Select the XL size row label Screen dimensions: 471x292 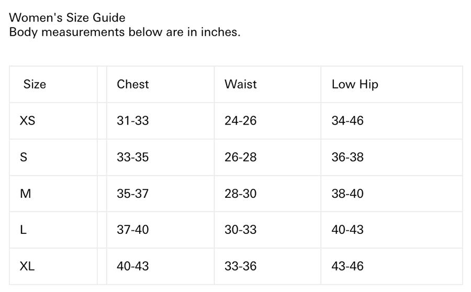tap(27, 266)
